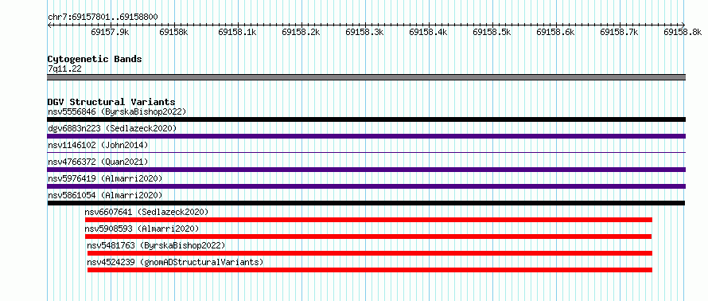
Task: Click the nsv1146102 (John2014) label
Action: point(98,145)
